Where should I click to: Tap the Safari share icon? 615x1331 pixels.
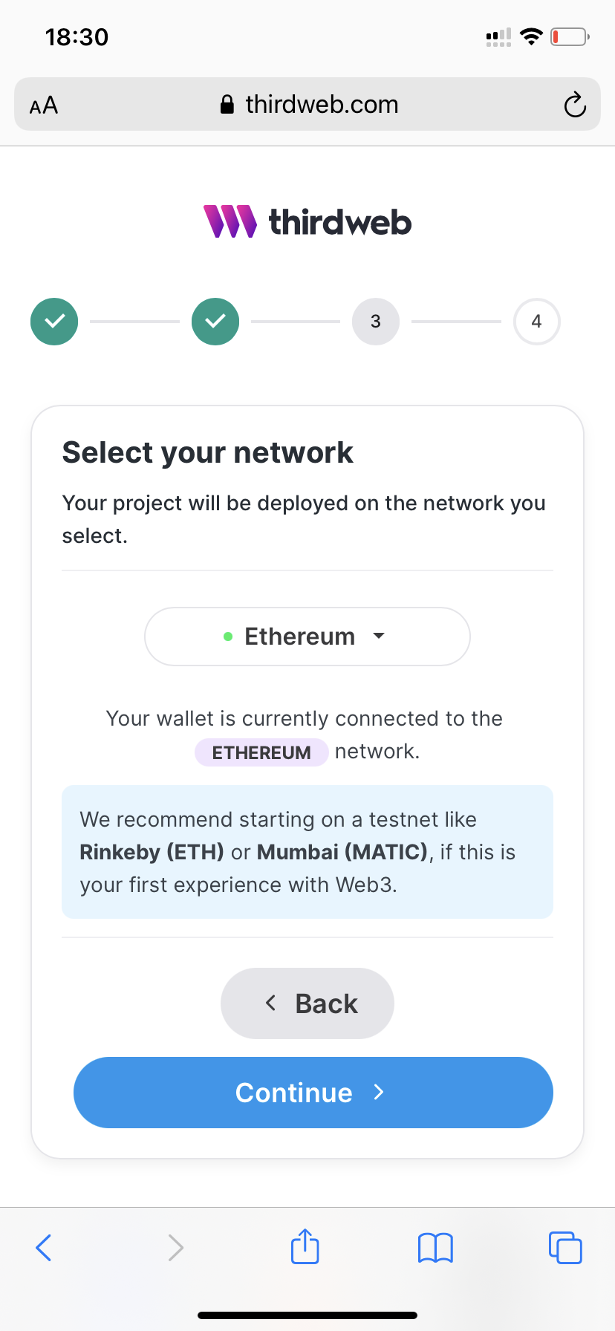[x=305, y=1246]
